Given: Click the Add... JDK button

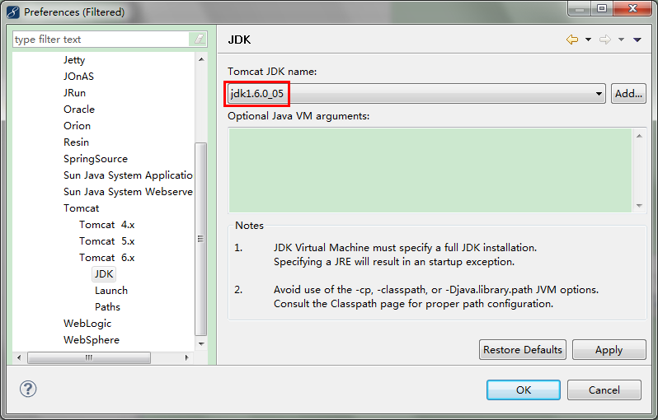Looking at the screenshot, I should (628, 94).
